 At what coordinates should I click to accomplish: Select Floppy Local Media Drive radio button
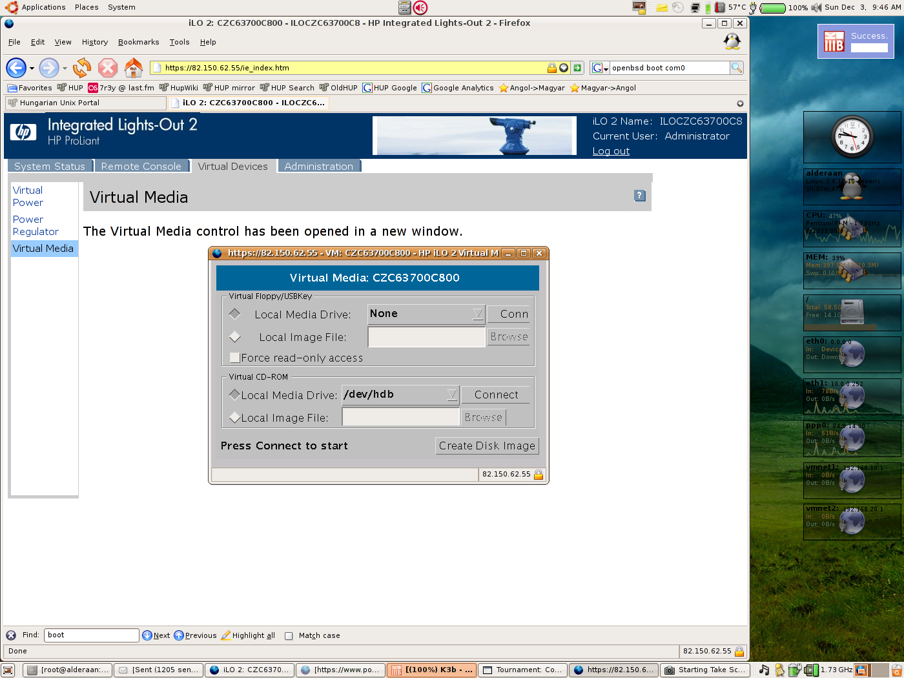click(235, 314)
